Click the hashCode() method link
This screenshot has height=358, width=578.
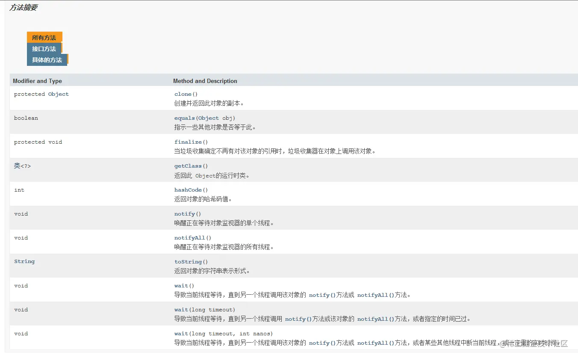[x=188, y=189]
